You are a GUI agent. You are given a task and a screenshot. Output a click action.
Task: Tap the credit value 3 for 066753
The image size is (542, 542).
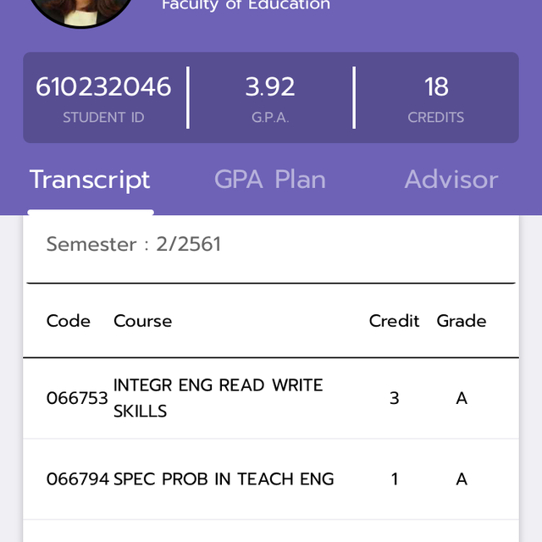coord(394,398)
